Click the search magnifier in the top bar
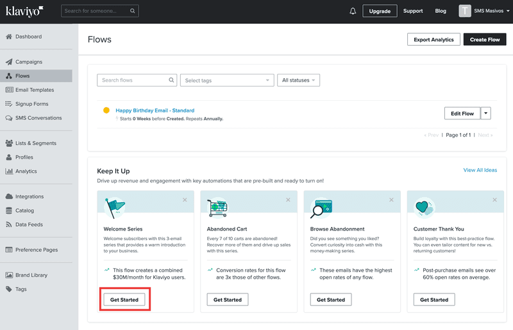 132,11
